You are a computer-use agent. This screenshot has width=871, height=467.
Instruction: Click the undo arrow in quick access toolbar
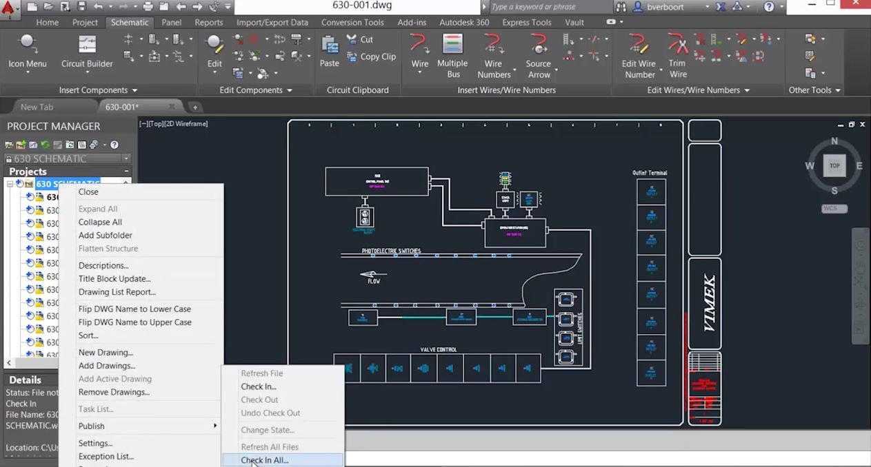[x=98, y=7]
